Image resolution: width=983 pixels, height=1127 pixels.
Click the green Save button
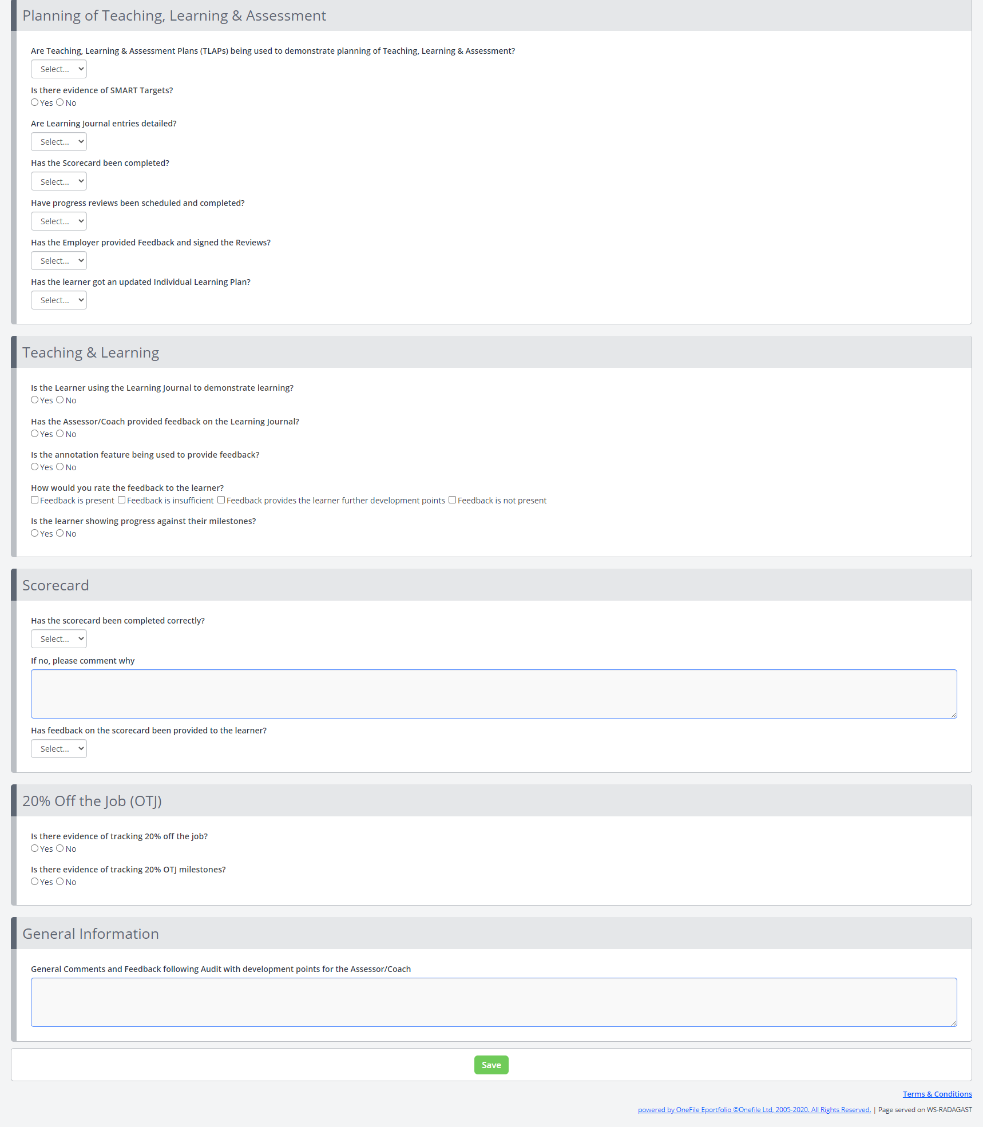tap(491, 1065)
